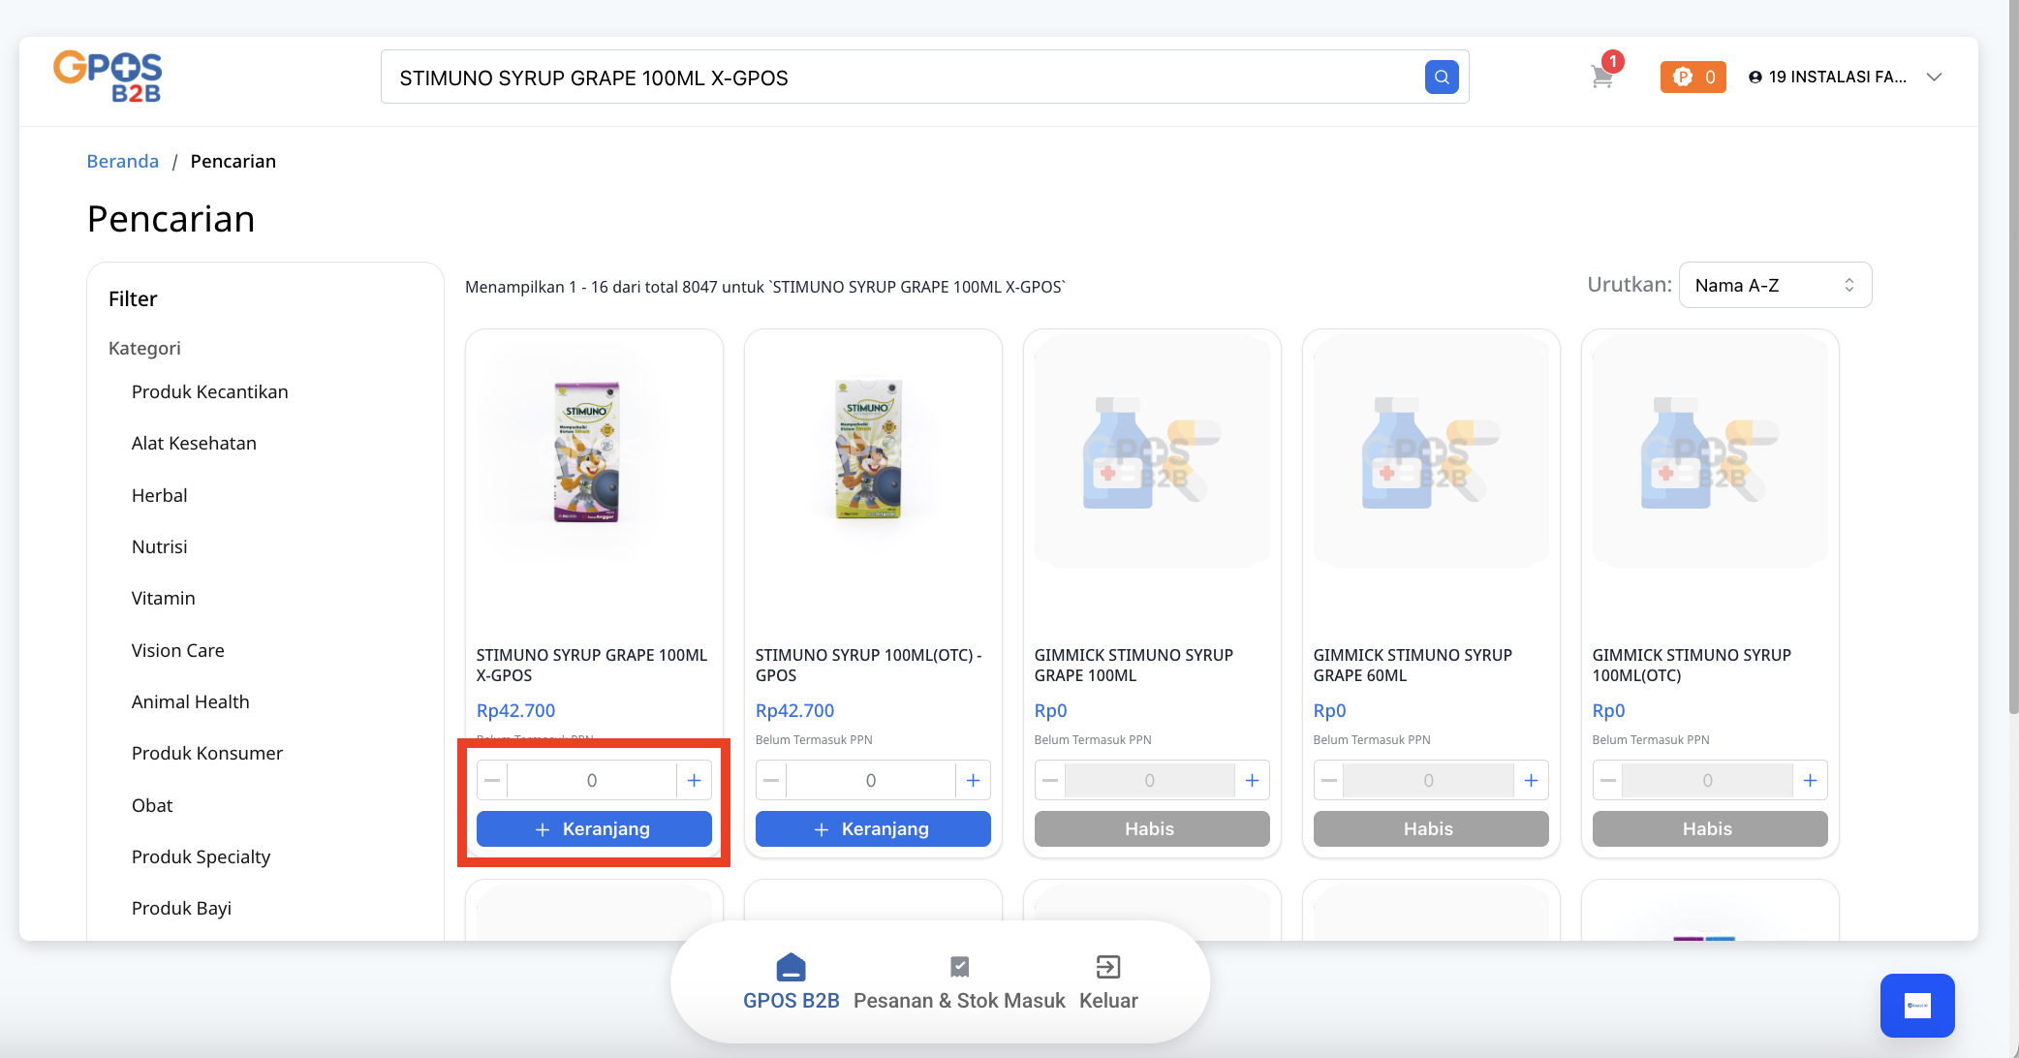Click the blue search magnifier button
The image size is (2019, 1058).
(x=1442, y=77)
